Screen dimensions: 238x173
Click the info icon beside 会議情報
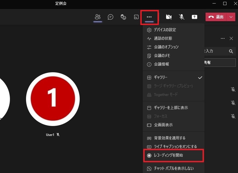point(149,64)
